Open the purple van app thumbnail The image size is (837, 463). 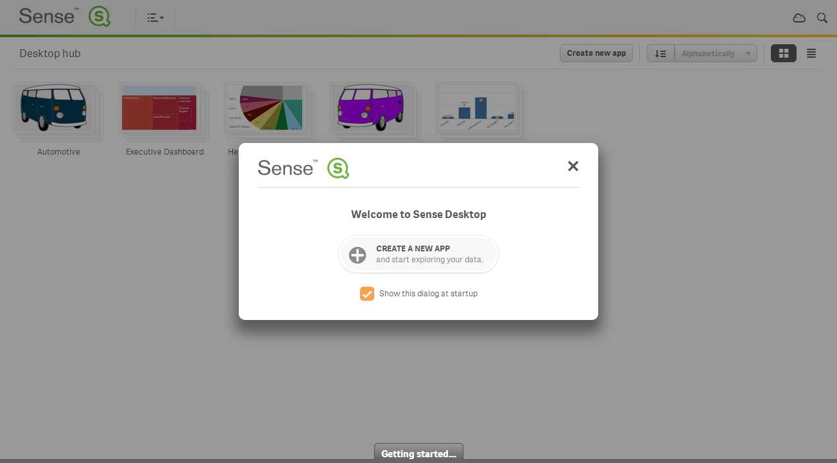(374, 111)
